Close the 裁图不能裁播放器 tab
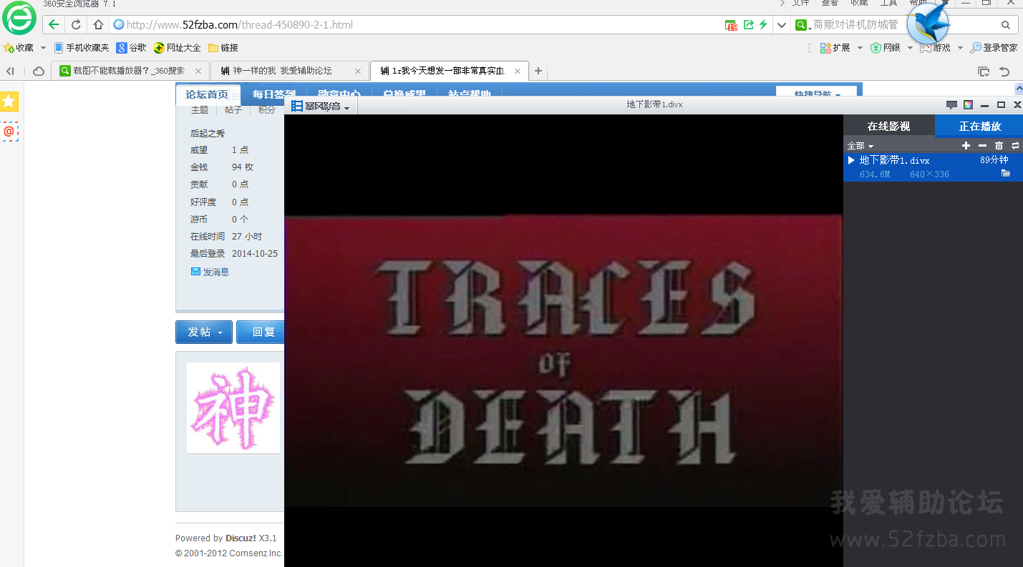The height and width of the screenshot is (567, 1023). [198, 71]
